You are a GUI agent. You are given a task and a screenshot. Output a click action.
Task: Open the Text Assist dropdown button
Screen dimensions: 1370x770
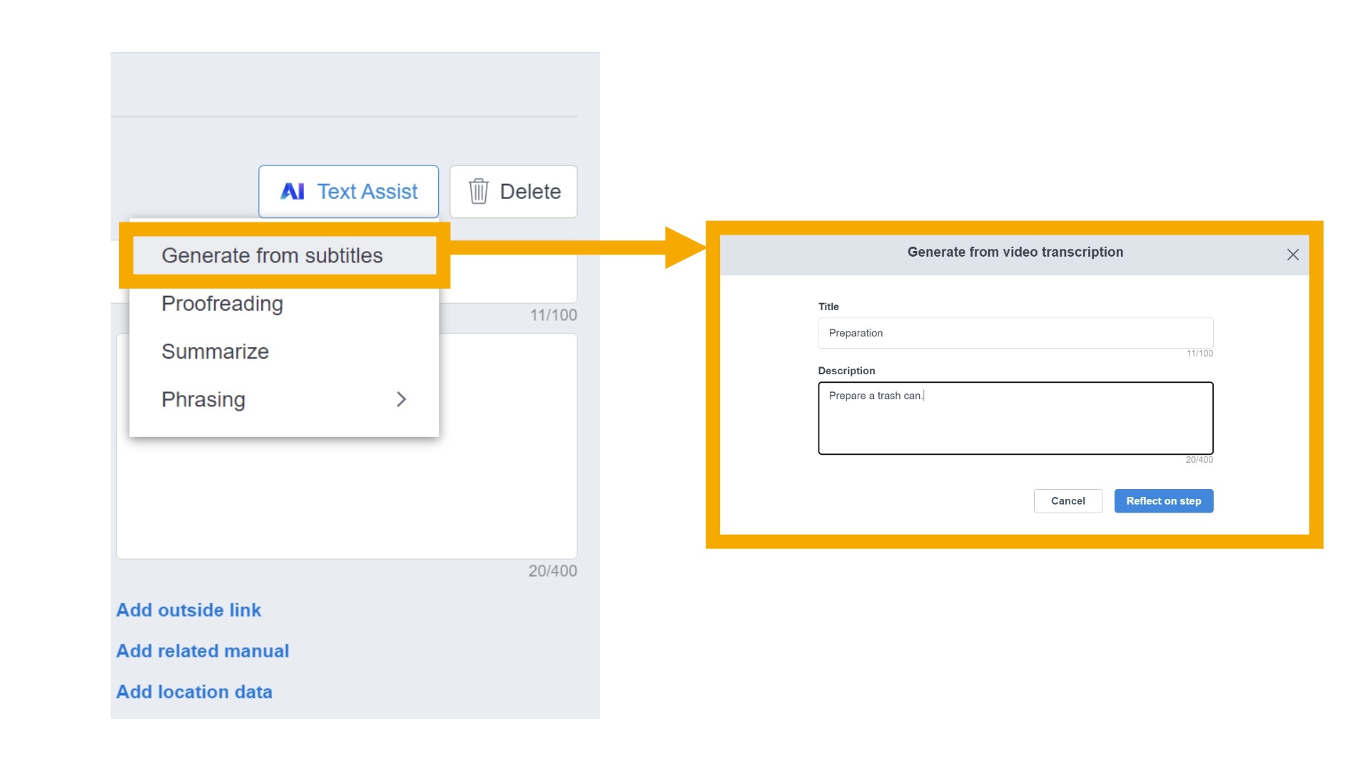coord(348,191)
